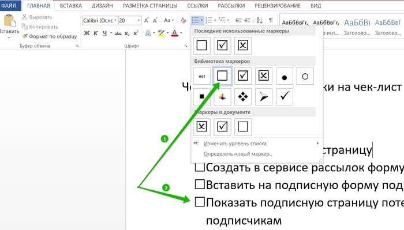The width and height of the screenshot is (404, 230).
Task: Choose the arrowhead bullet in marker library
Action: pyautogui.click(x=264, y=97)
